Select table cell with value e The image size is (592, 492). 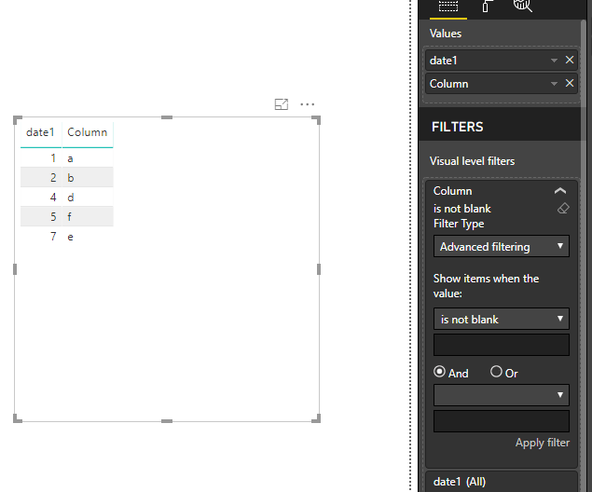coord(88,237)
